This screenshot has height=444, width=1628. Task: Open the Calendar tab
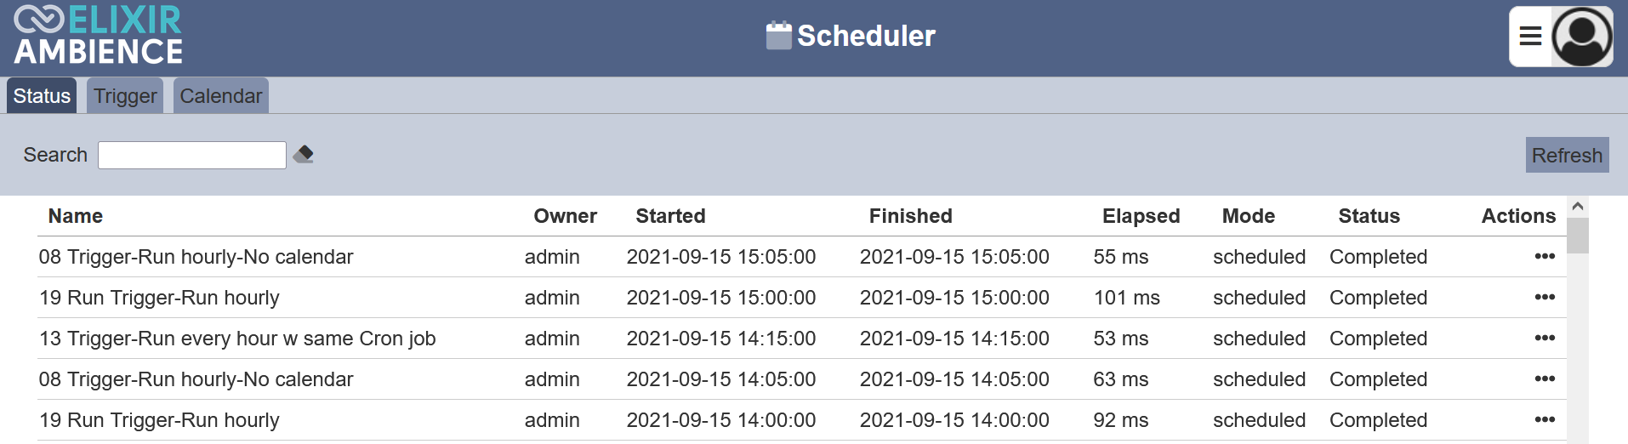(x=221, y=96)
